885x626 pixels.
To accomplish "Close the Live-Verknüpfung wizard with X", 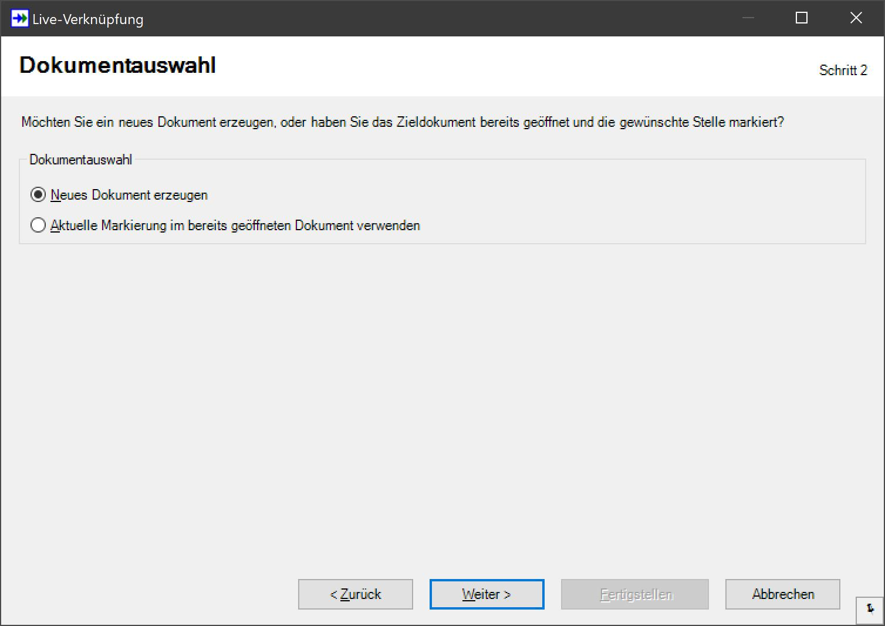I will coord(856,18).
